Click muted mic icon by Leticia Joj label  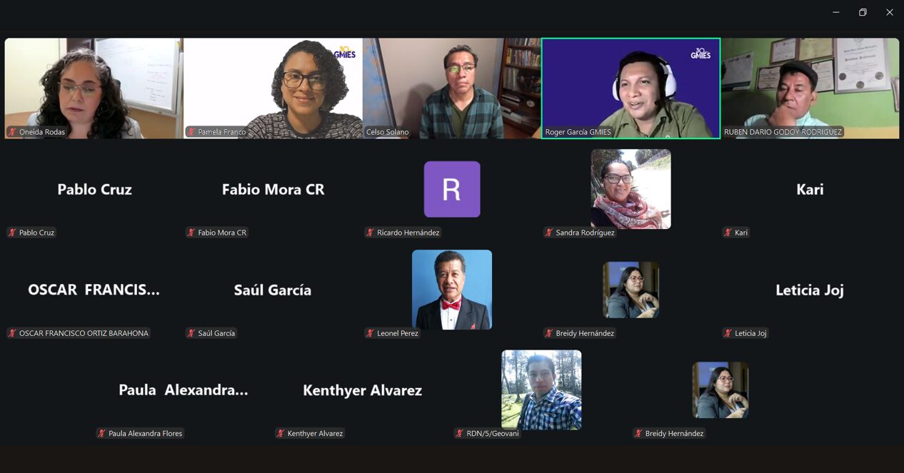728,333
